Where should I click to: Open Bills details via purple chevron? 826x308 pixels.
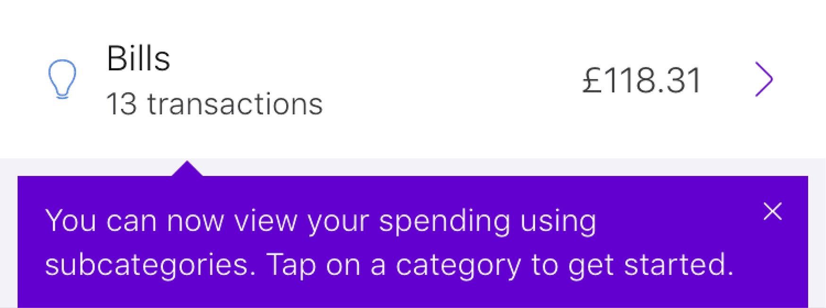[x=764, y=79]
